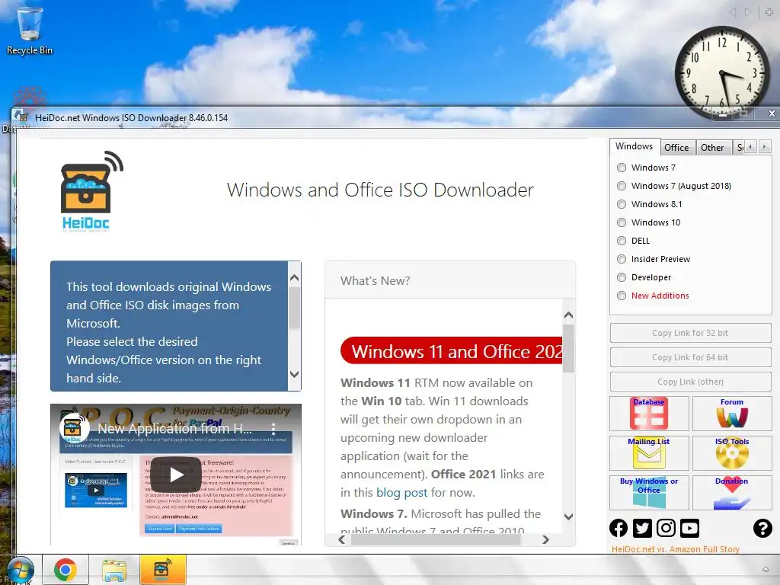Screen dimensions: 780x585
Task: Click down arrow of blue description box
Action: (295, 374)
